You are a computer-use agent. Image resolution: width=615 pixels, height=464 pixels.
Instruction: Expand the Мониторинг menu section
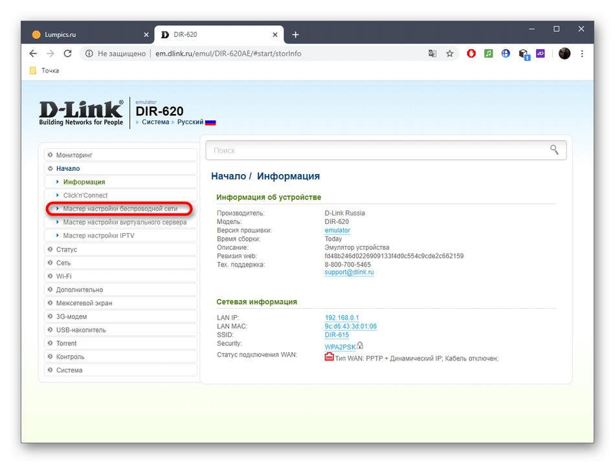(120, 155)
